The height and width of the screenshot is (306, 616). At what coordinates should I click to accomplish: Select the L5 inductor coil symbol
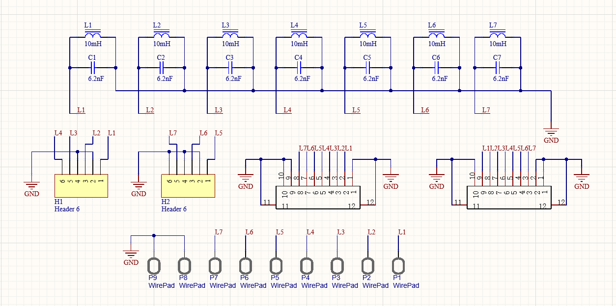click(x=368, y=35)
